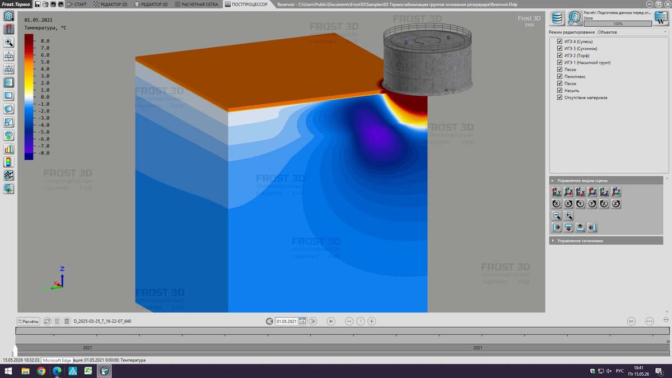Open Режим редактирования dropdown showing Объектов

[632, 32]
